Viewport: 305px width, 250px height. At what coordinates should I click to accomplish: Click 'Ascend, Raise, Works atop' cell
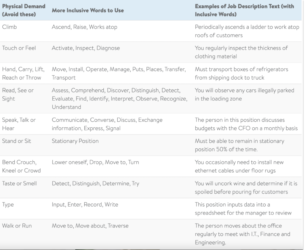click(84, 27)
